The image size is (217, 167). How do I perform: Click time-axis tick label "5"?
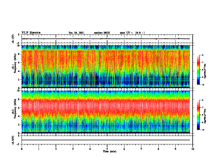[x=107, y=149]
